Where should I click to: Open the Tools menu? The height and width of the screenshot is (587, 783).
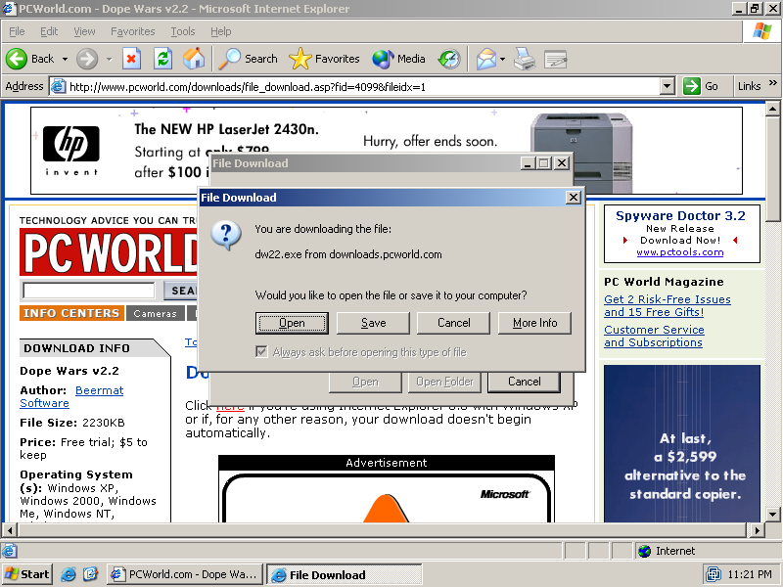183,31
